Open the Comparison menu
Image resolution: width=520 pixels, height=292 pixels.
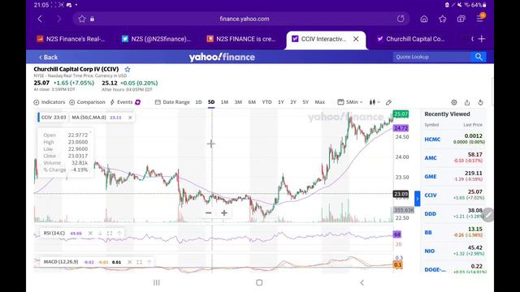[x=87, y=102]
